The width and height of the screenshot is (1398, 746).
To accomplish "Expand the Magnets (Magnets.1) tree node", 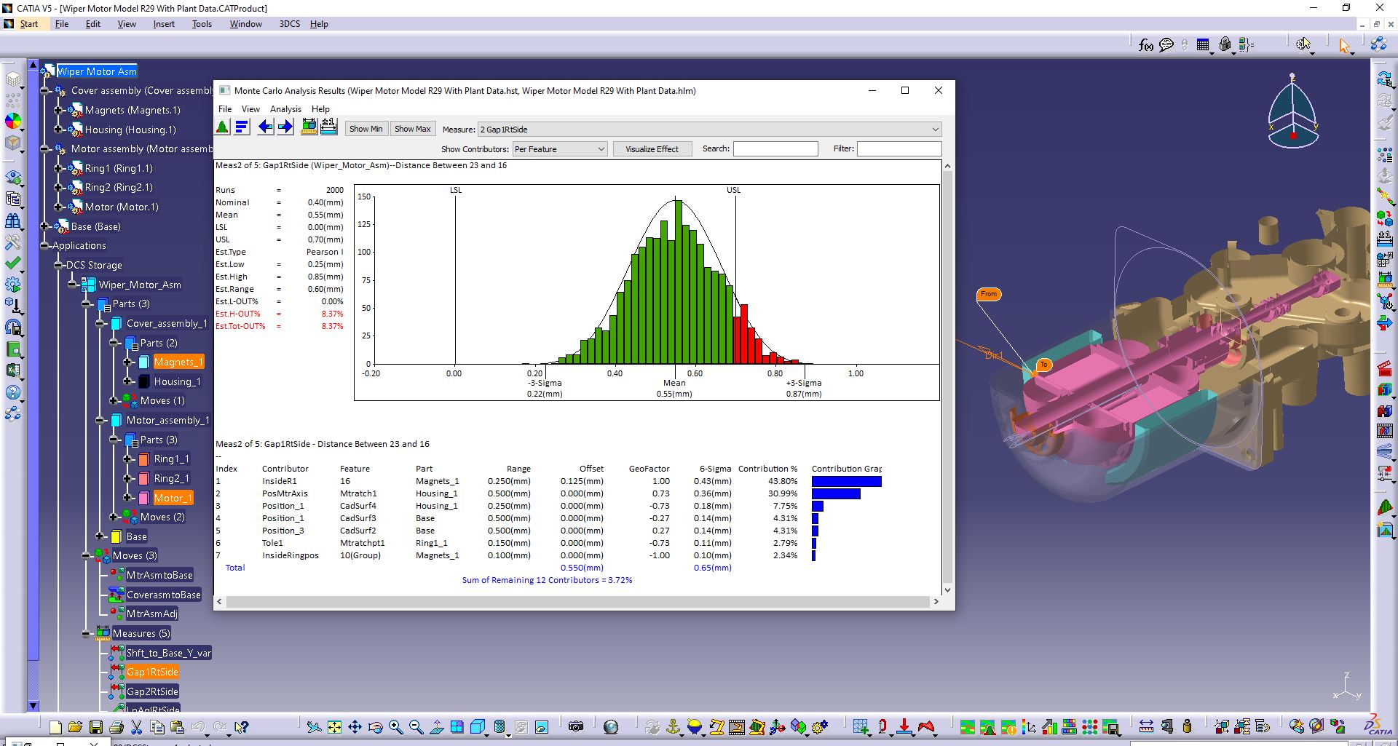I will (58, 110).
